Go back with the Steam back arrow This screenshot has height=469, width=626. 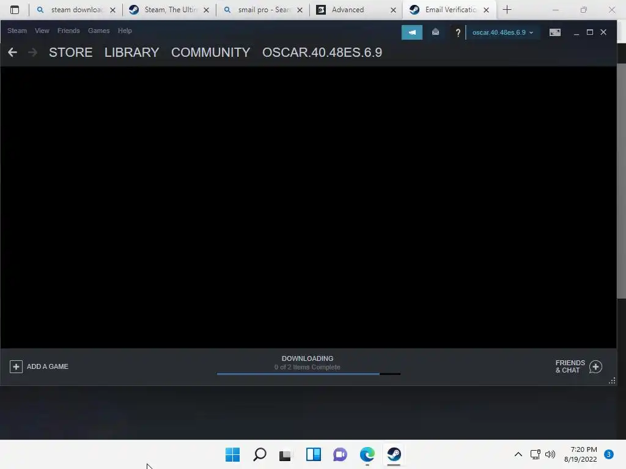tap(12, 53)
